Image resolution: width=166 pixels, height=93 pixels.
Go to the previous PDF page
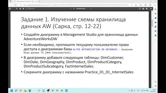[20, 9]
